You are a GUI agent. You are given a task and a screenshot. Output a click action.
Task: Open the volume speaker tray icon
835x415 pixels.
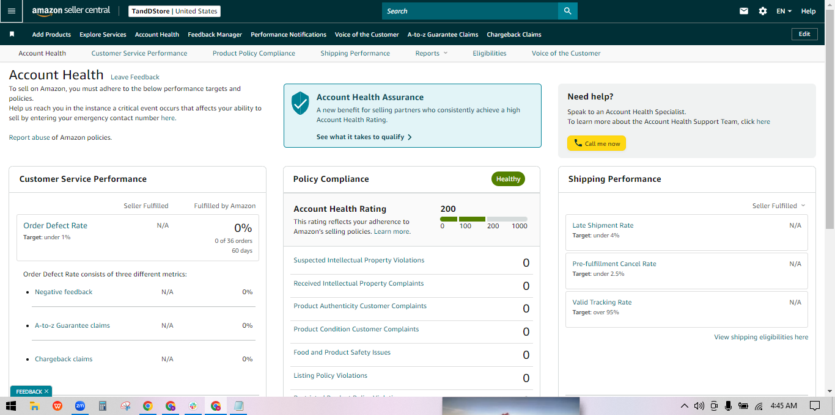click(699, 406)
